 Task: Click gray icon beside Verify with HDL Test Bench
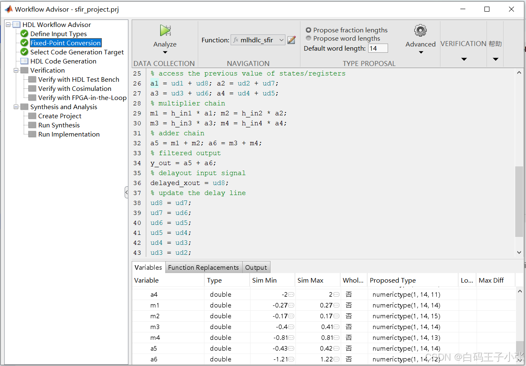coord(32,79)
